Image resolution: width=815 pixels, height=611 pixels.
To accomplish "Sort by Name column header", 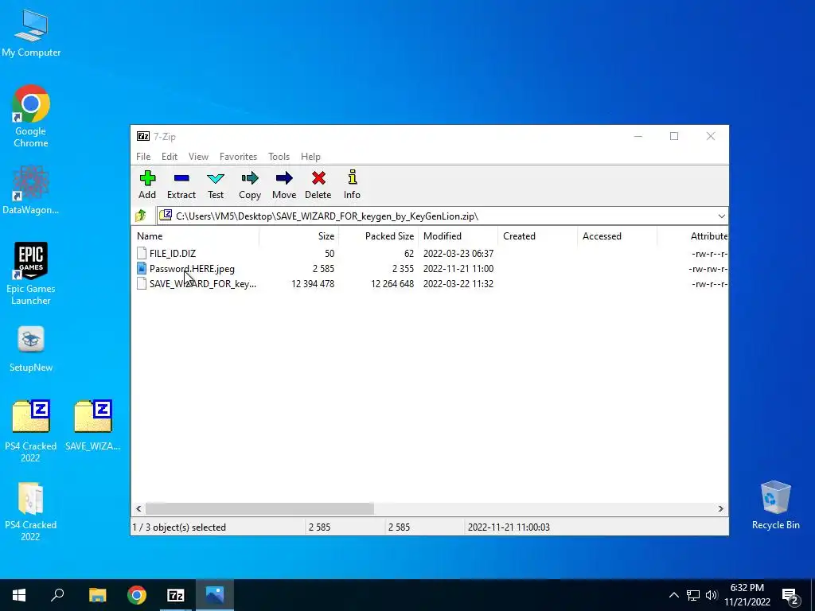I will tap(196, 235).
